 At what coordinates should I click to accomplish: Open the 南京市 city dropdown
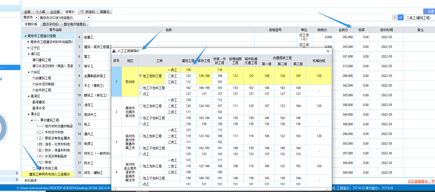click(x=36, y=18)
